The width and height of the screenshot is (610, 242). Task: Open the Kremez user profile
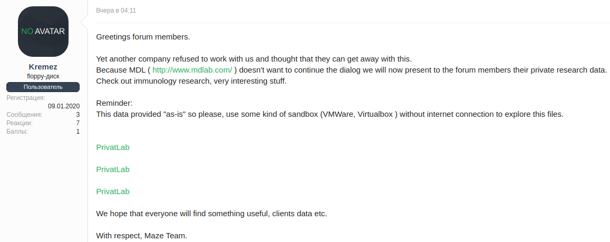point(43,67)
